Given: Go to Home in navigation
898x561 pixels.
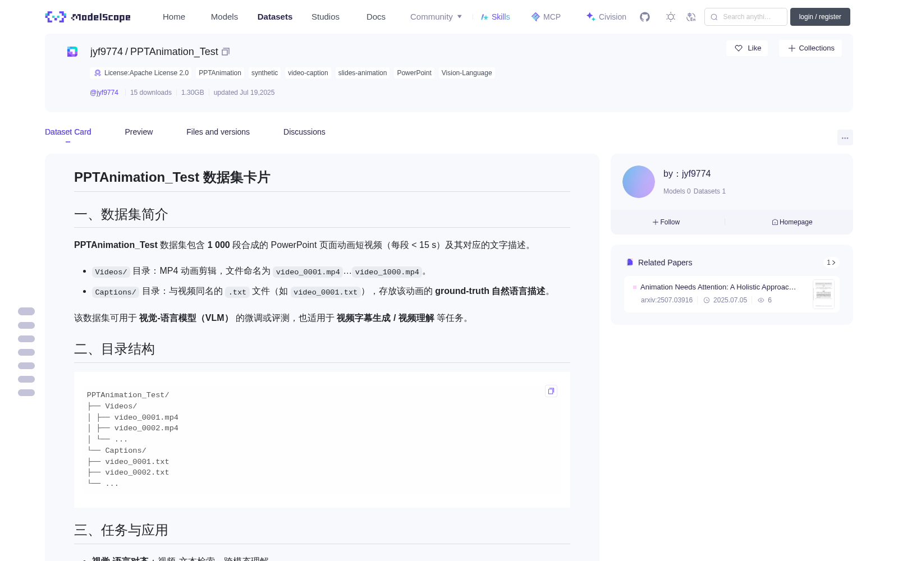Looking at the screenshot, I should click(174, 17).
